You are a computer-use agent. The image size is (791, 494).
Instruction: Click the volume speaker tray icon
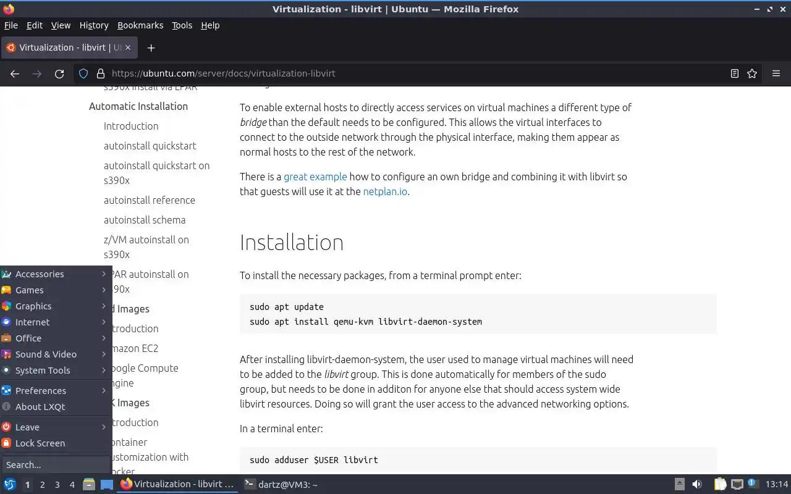coord(696,484)
